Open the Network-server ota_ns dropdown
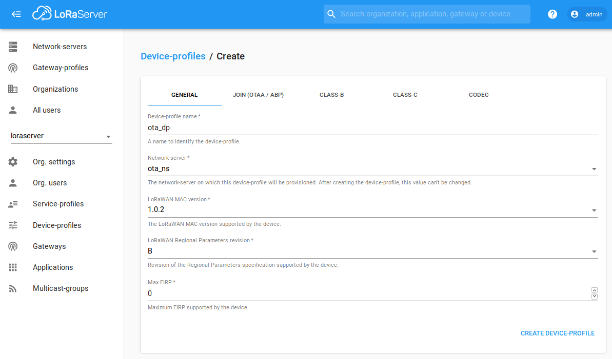Image resolution: width=612 pixels, height=359 pixels. pyautogui.click(x=594, y=168)
